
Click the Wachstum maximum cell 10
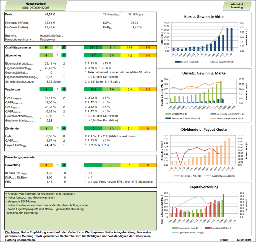pyautogui.click(x=64, y=90)
